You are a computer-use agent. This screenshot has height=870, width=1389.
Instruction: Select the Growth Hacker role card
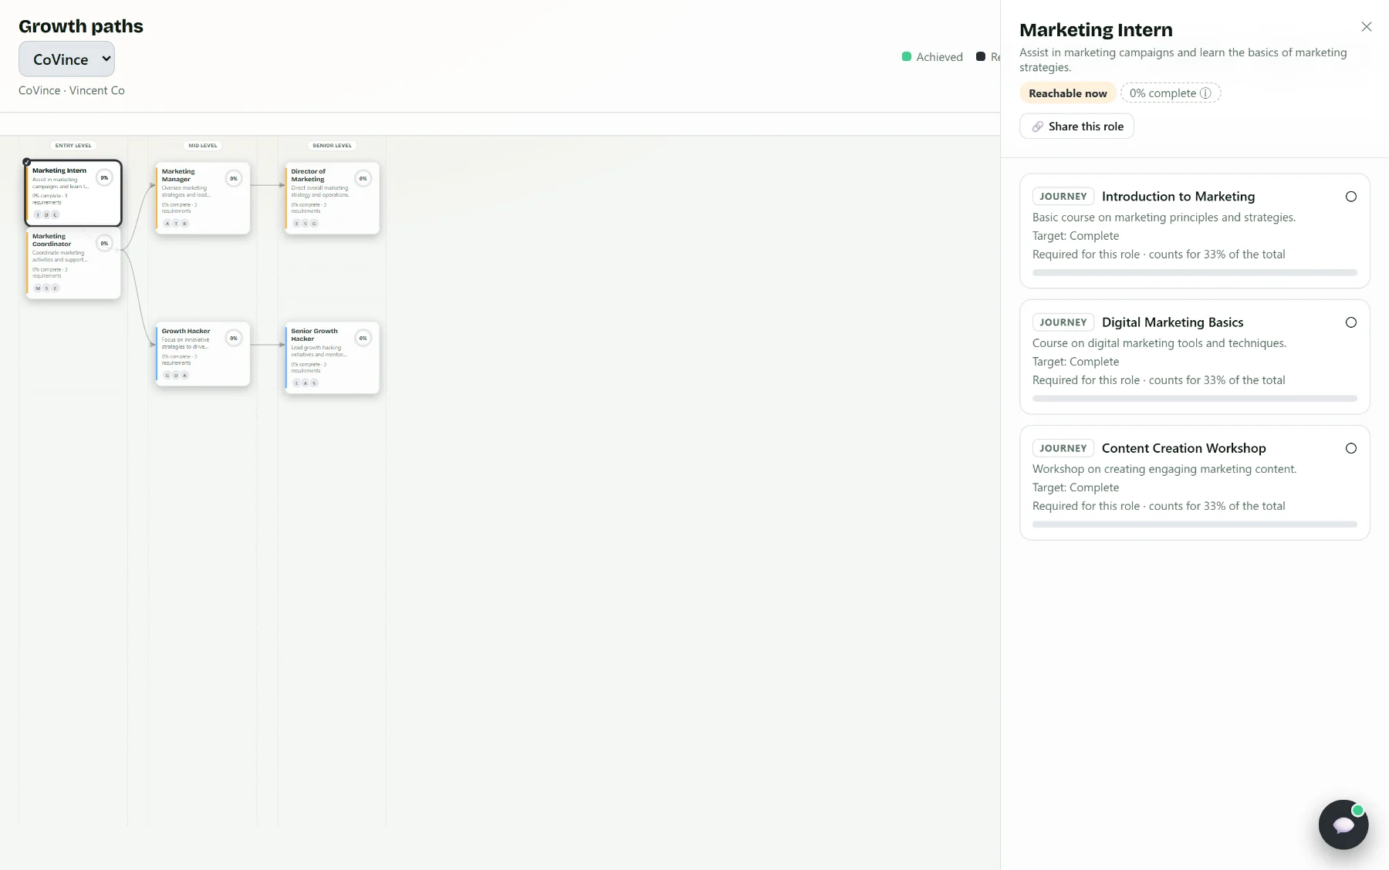click(203, 354)
